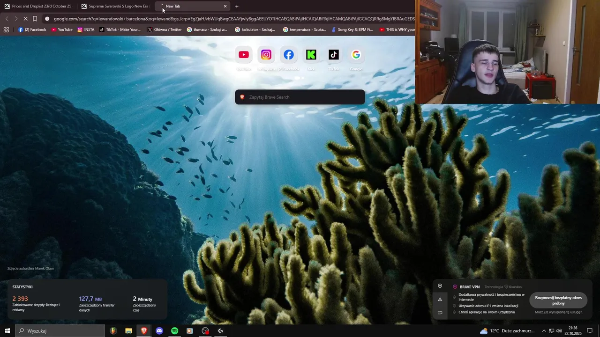This screenshot has height=337, width=600.
Task: Open File Explorer from the taskbar
Action: (128, 331)
